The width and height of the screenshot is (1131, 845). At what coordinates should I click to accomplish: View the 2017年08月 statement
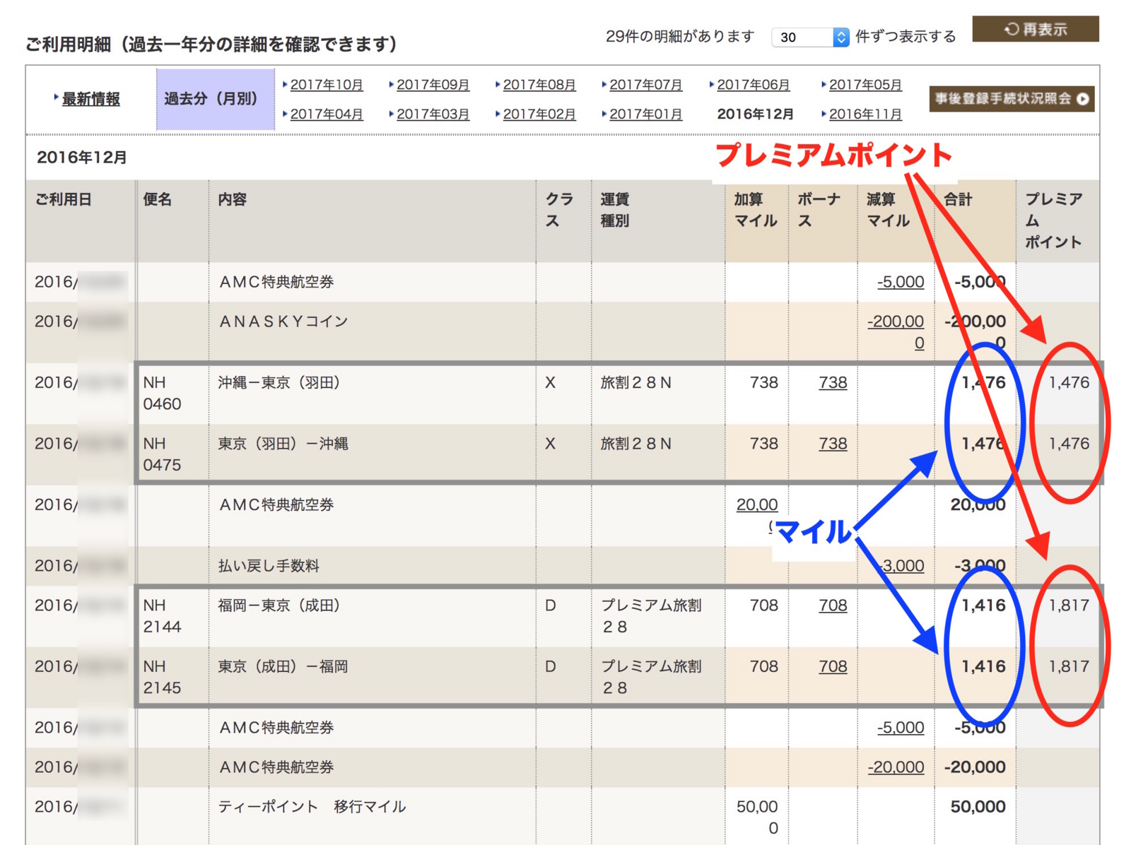click(539, 85)
